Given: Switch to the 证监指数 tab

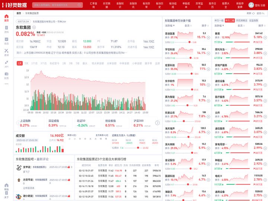Looking at the screenshot, I should [253, 20].
